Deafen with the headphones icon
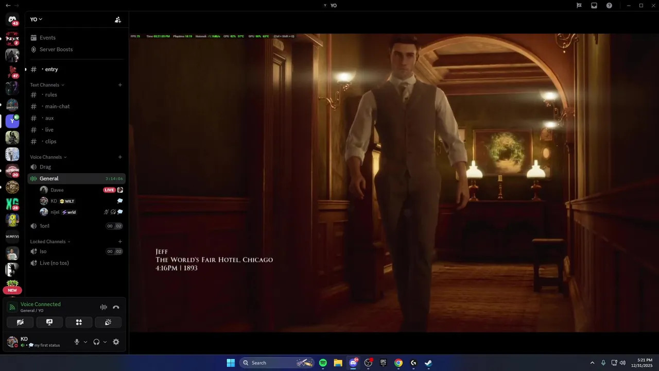The height and width of the screenshot is (371, 659). click(96, 342)
